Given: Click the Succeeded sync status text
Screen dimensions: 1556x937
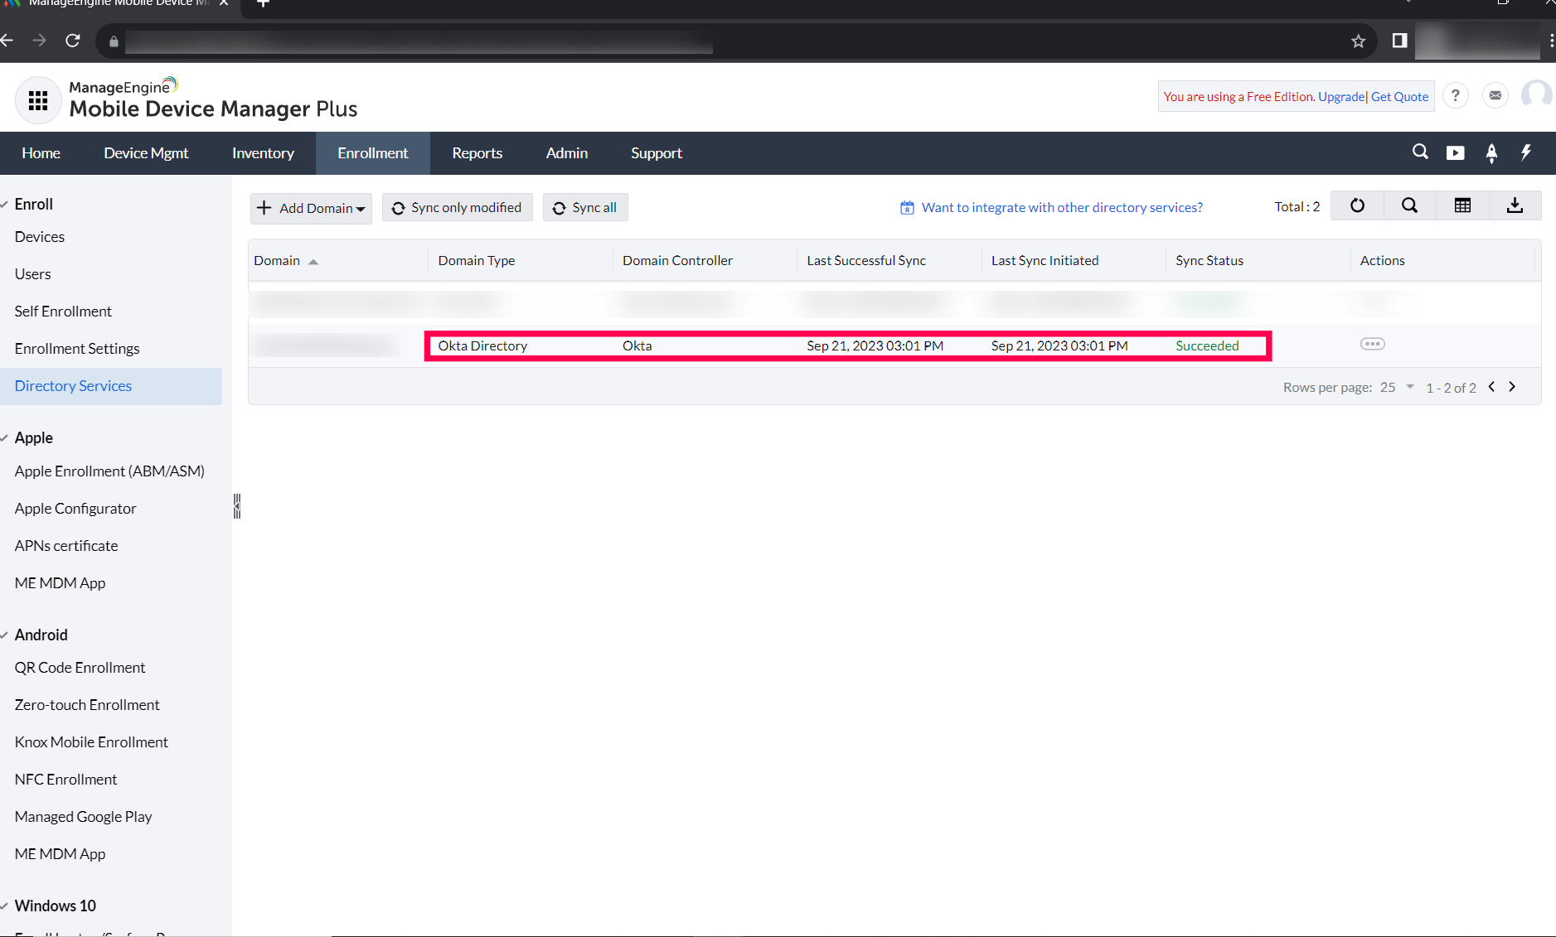Looking at the screenshot, I should coord(1207,346).
